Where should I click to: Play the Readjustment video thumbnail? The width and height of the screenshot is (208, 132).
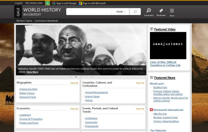pyautogui.click(x=168, y=46)
